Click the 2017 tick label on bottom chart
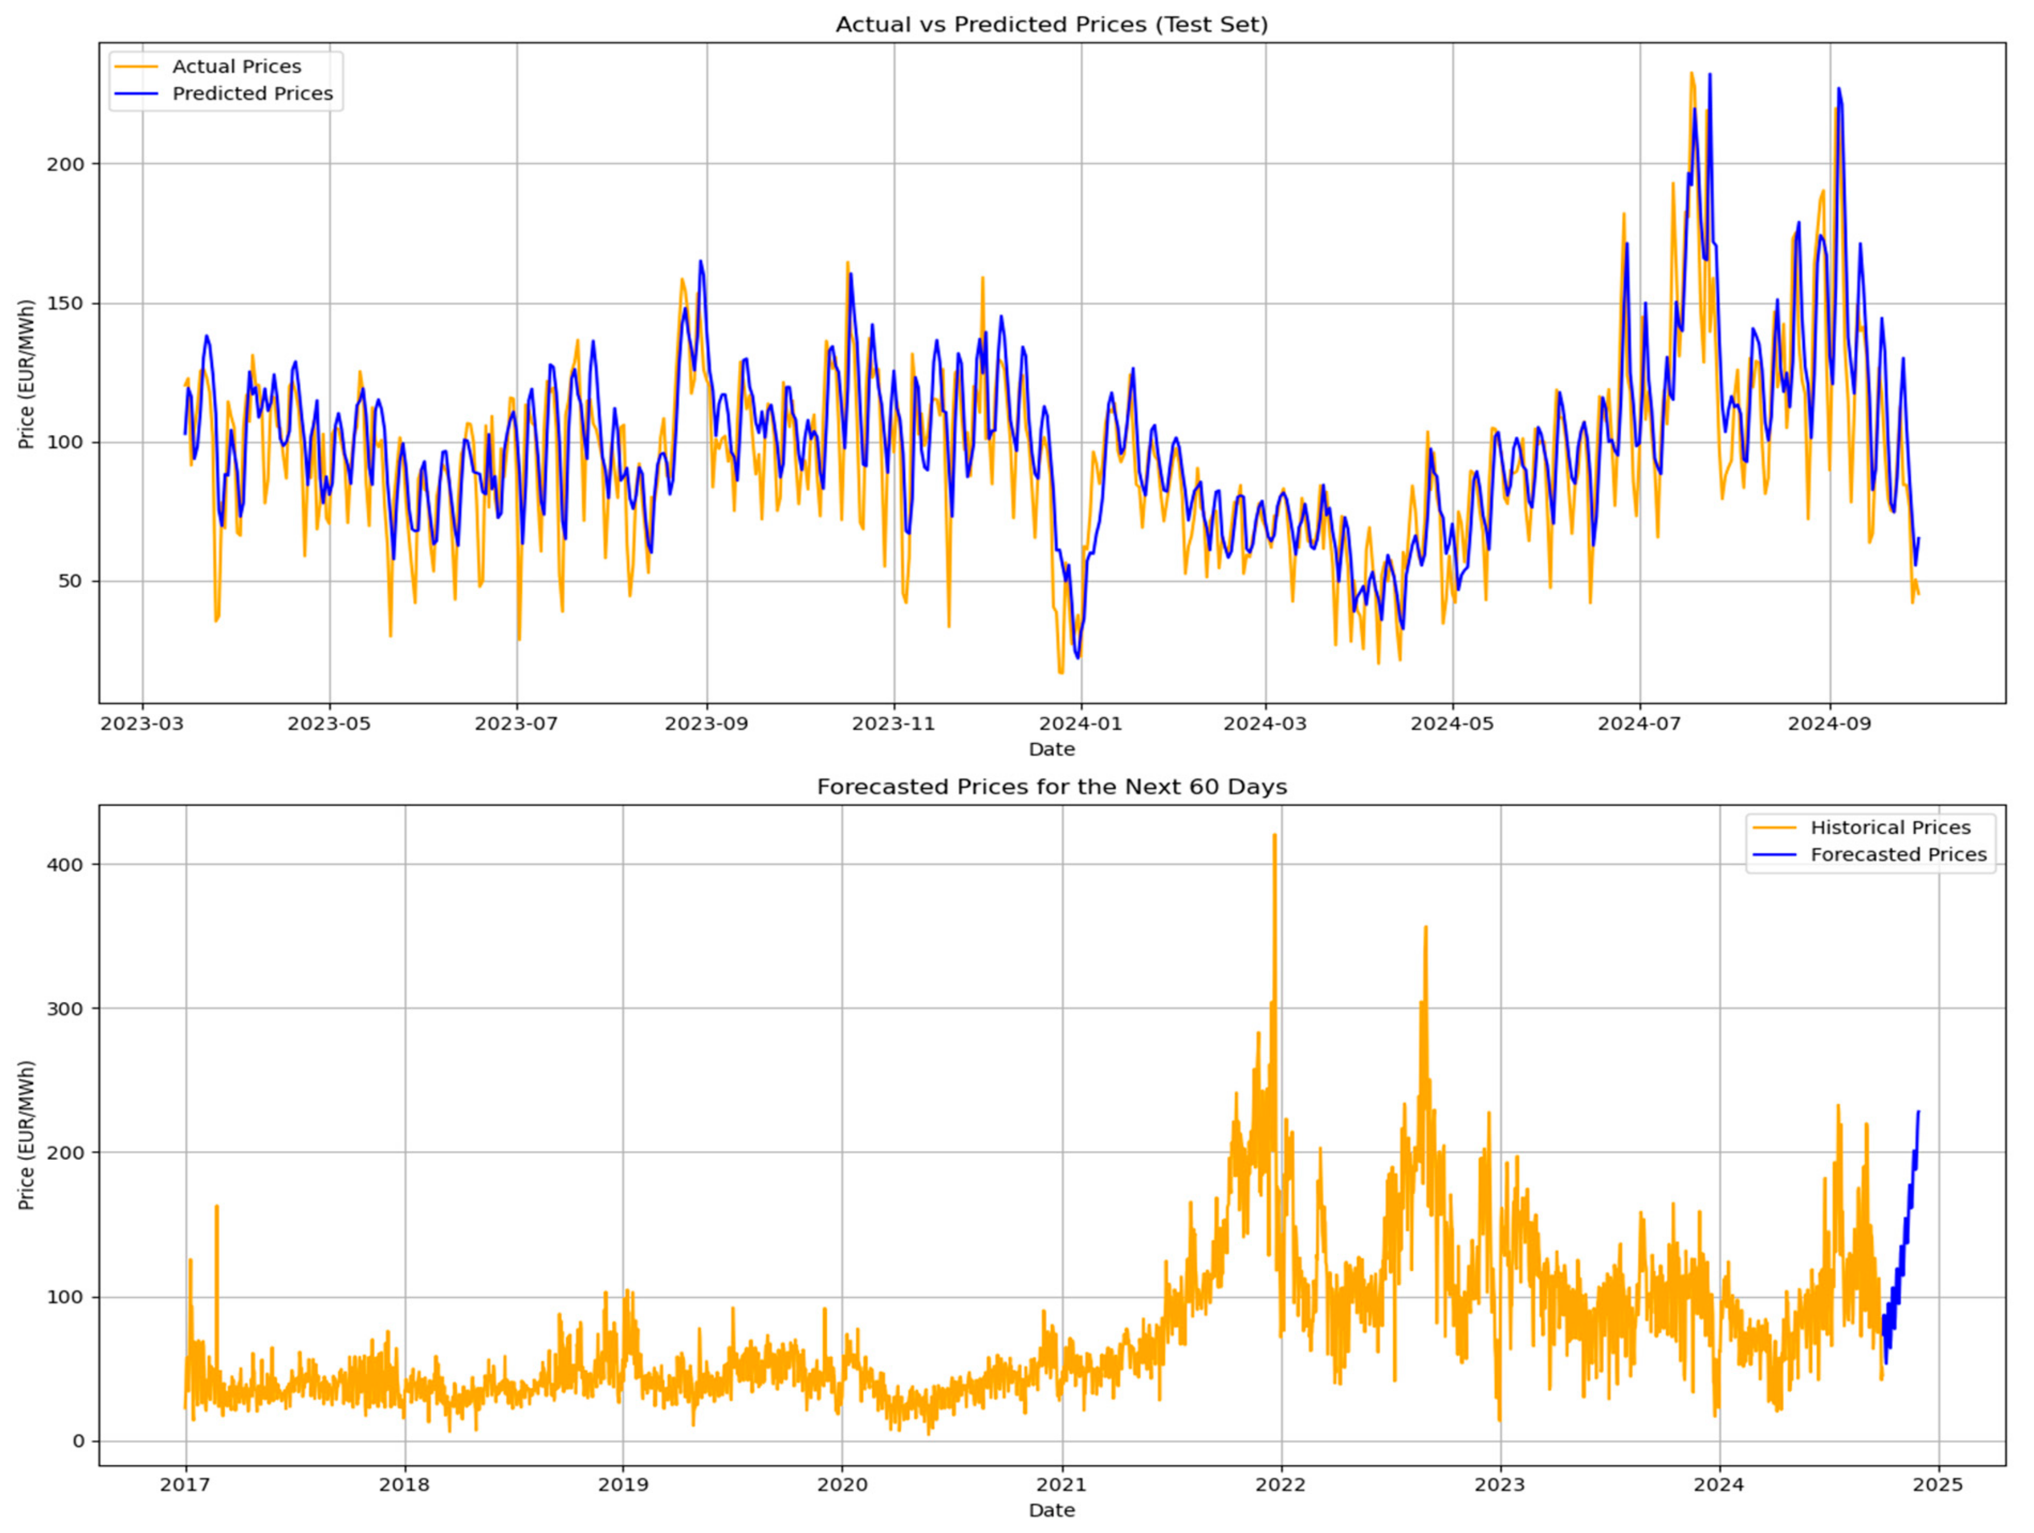This screenshot has height=1533, width=2034. pyautogui.click(x=186, y=1485)
